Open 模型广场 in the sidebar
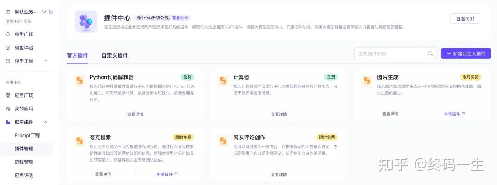 tap(24, 35)
